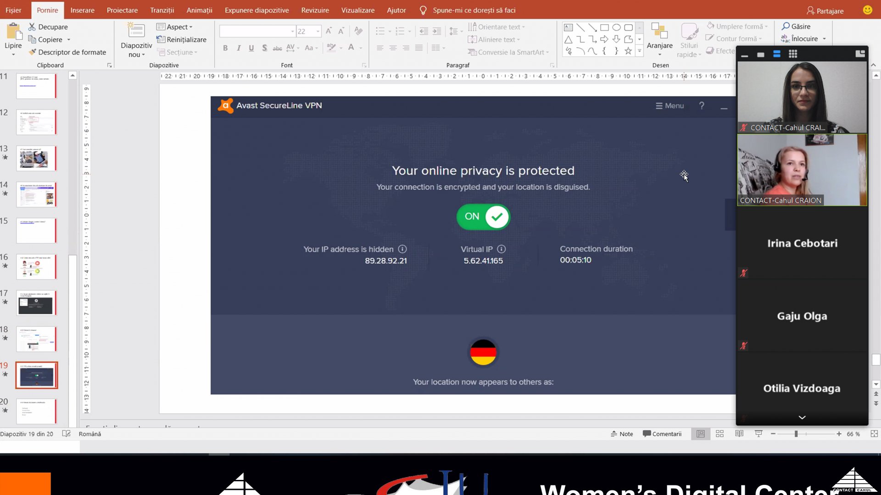Show more participants with the chevron
The image size is (881, 495).
tap(802, 417)
